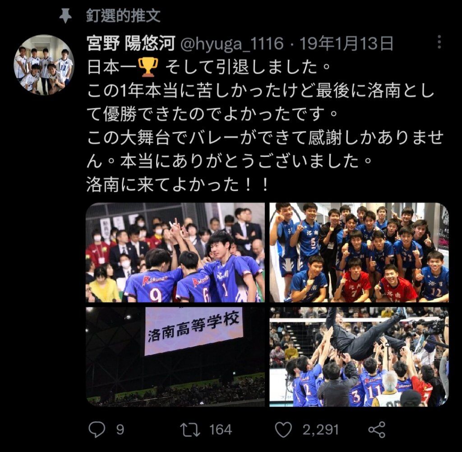Screen dimensions: 462x452
Task: Open the team group photo
Action: (x=359, y=252)
